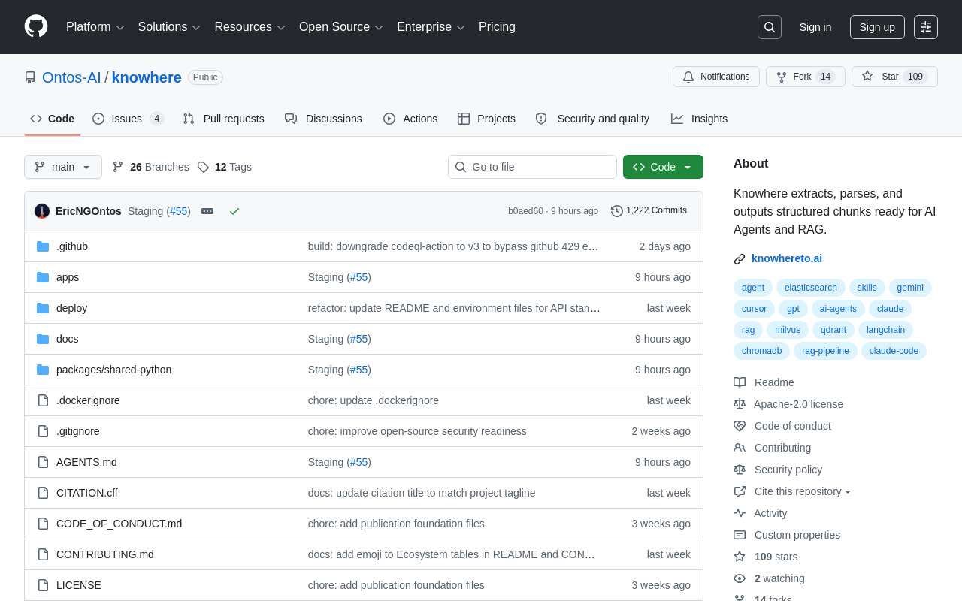The height and width of the screenshot is (601, 962).
Task: Click the .dockerignore file icon
Action: 43,400
